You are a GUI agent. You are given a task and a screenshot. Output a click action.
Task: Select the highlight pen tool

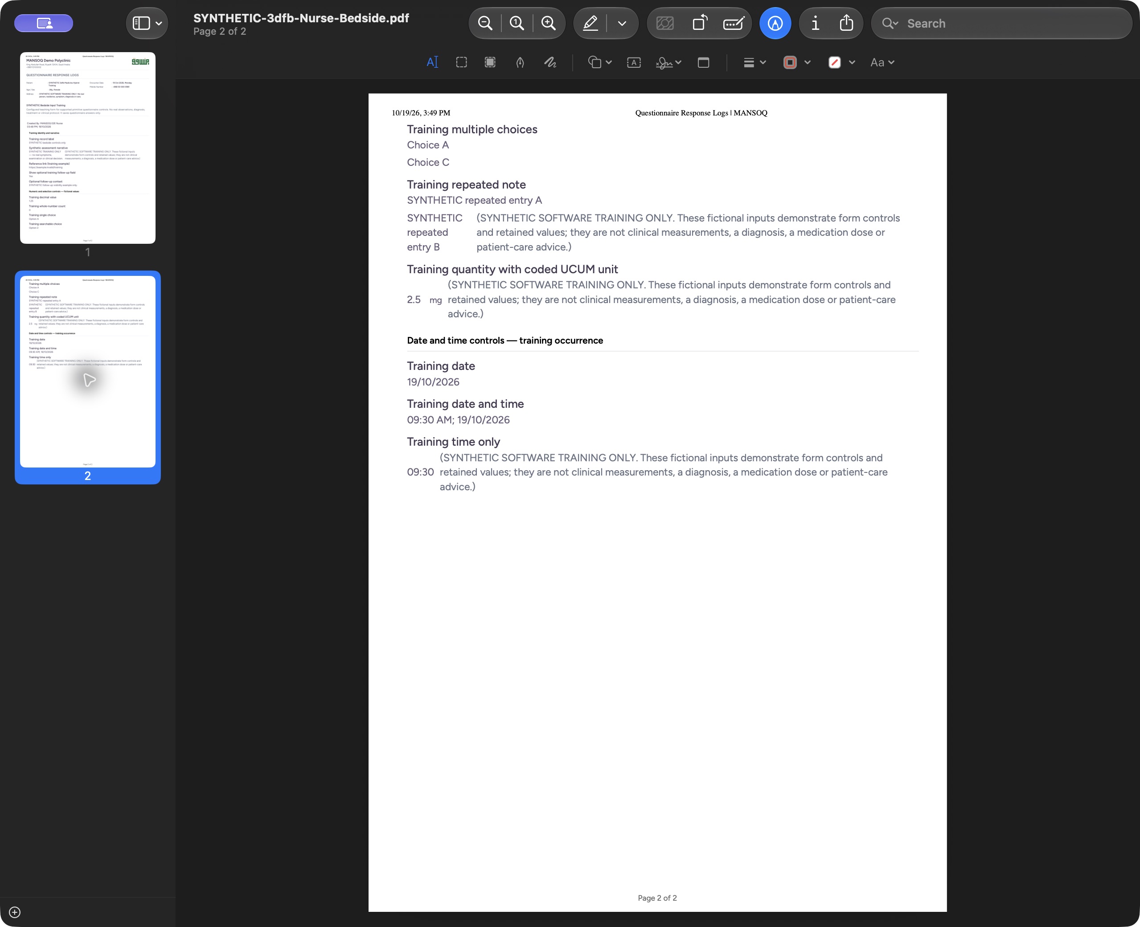click(590, 24)
